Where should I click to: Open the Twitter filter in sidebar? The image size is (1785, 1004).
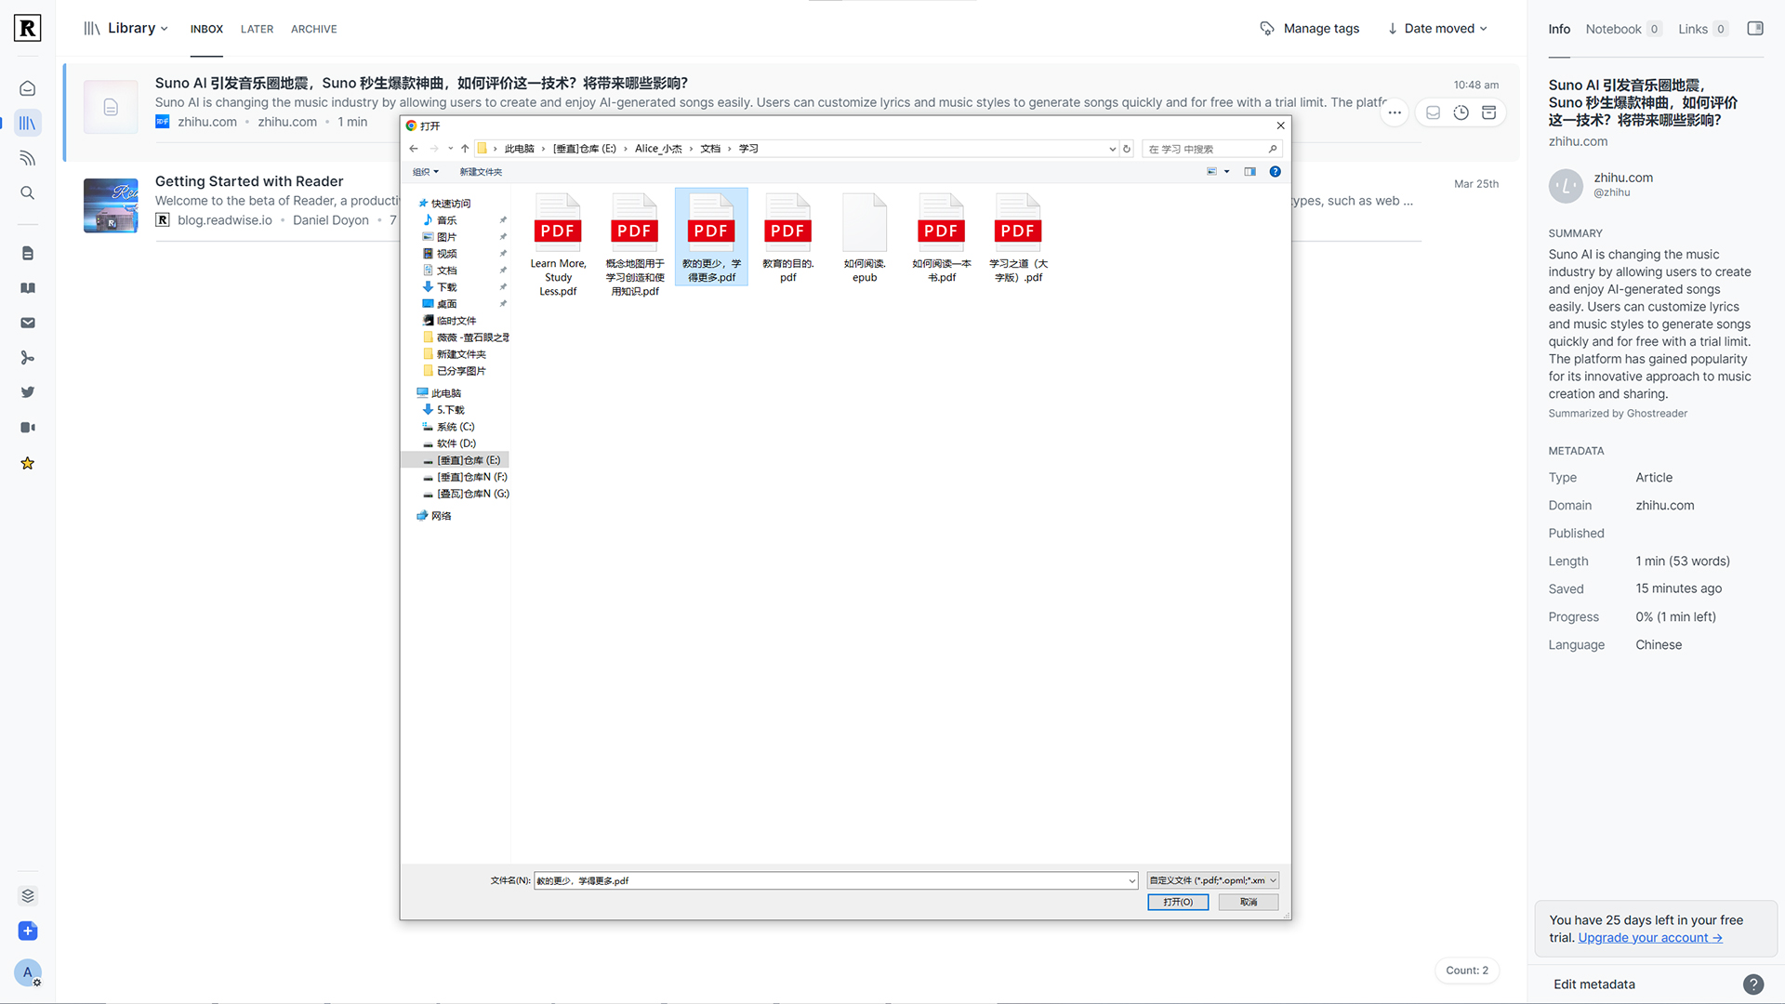[x=28, y=392]
